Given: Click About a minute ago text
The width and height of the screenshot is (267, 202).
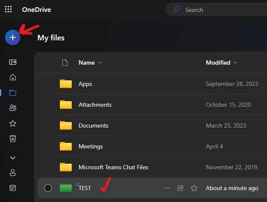Looking at the screenshot, I should click(232, 188).
